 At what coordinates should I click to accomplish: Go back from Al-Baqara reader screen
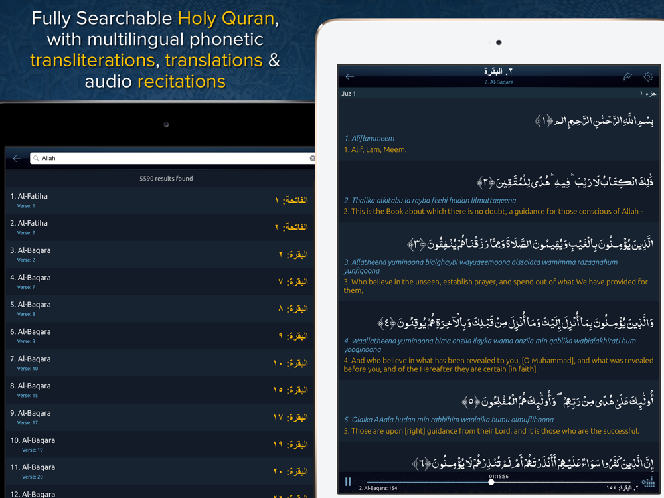[x=349, y=76]
